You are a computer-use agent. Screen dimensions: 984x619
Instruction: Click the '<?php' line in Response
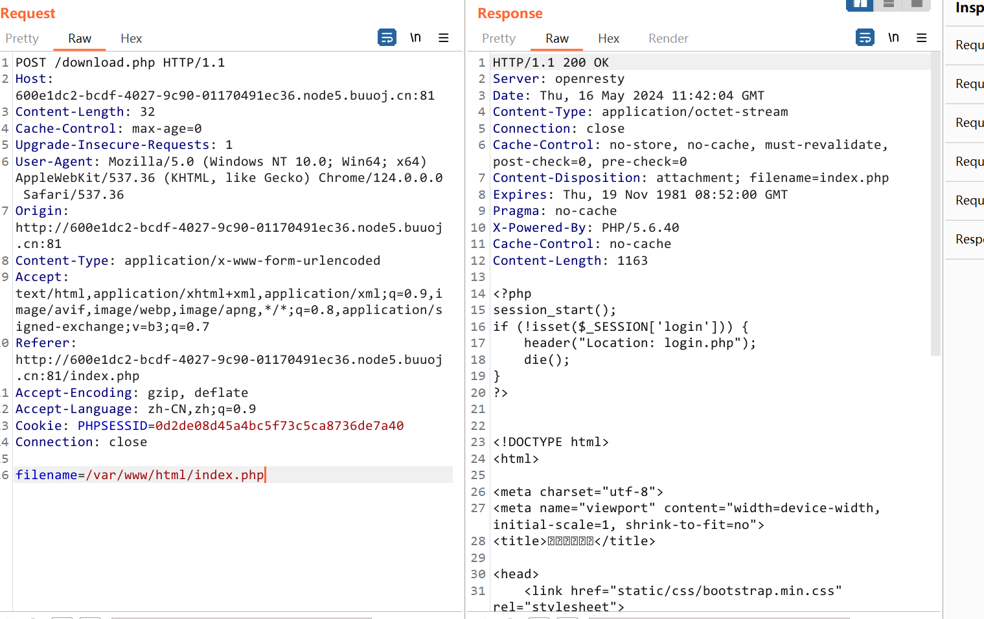[x=512, y=294]
